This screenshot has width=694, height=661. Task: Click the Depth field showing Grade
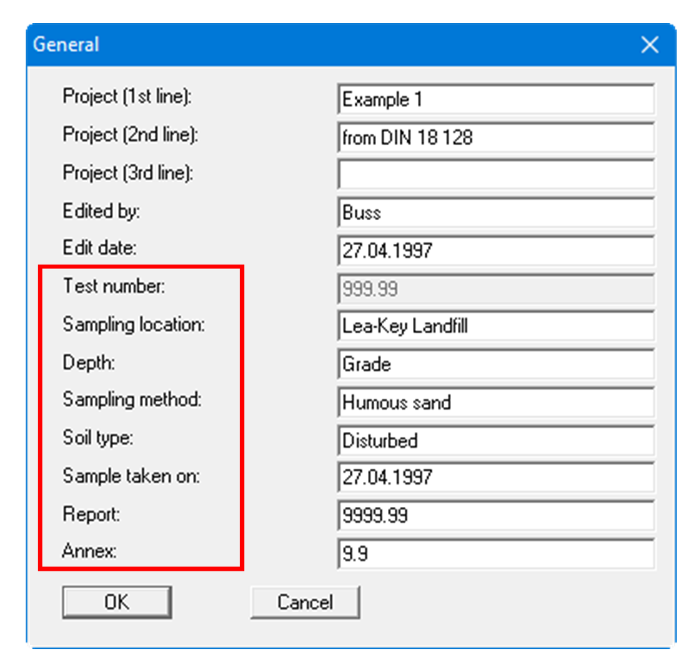pyautogui.click(x=496, y=365)
